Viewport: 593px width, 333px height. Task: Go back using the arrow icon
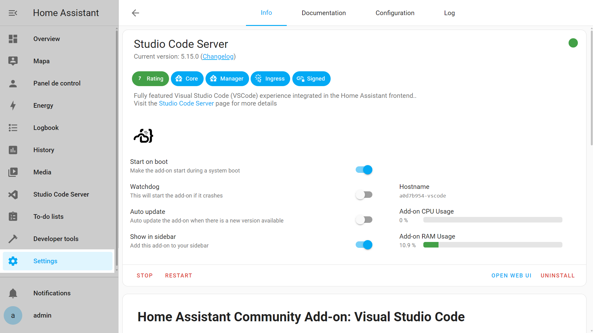click(135, 13)
